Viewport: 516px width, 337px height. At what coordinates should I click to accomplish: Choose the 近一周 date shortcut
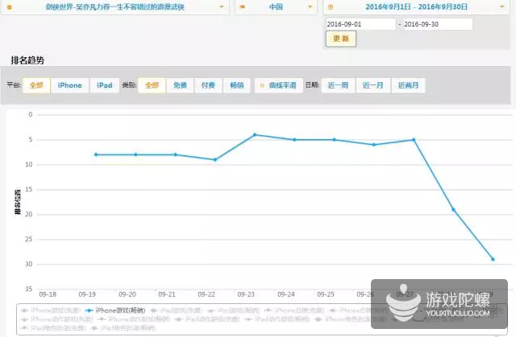tap(339, 85)
